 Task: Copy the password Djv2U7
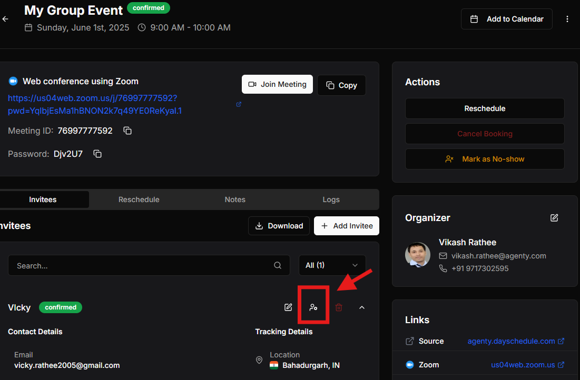tap(97, 154)
